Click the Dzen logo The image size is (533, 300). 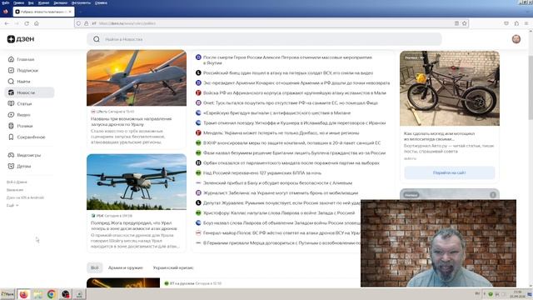pyautogui.click(x=21, y=39)
